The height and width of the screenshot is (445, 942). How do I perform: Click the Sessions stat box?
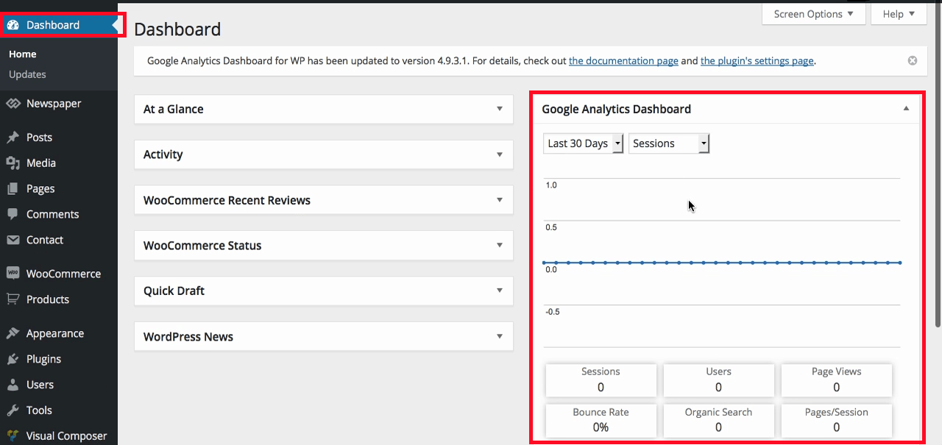601,380
